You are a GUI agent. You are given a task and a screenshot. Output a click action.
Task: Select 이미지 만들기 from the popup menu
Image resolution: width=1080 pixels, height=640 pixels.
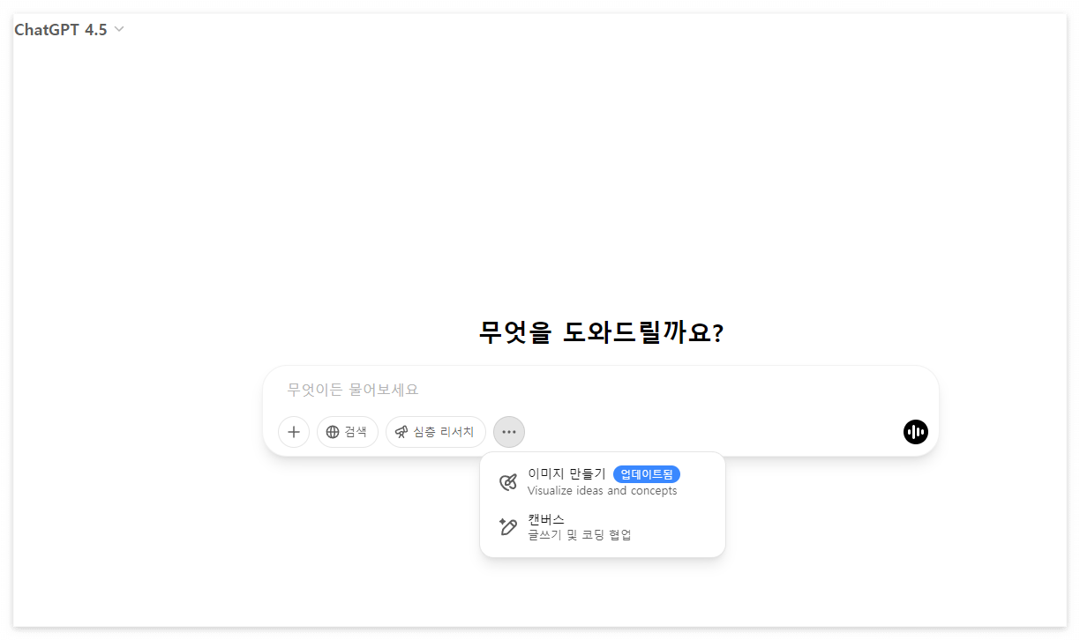click(x=603, y=482)
